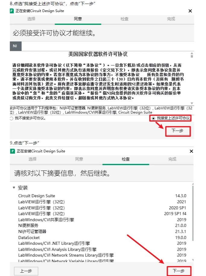206x276 pixels.
Task: Collapse the 安装 section triangle
Action: pos(14,188)
